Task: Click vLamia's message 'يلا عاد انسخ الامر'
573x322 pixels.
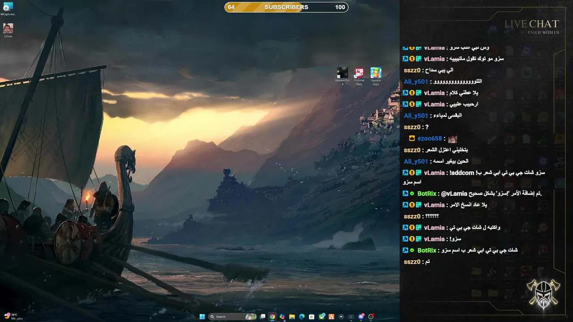Action: pos(445,205)
